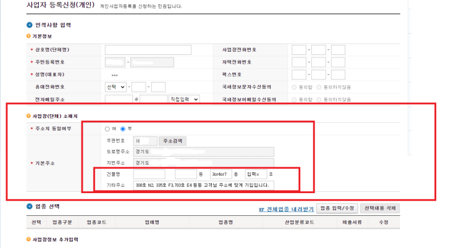This screenshot has width=459, height=248.
Task: Click the orange bullet icon beside 사업장정보 추가입력
Action: (28, 239)
